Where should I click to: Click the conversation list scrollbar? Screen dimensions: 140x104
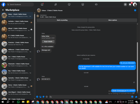[35, 30]
